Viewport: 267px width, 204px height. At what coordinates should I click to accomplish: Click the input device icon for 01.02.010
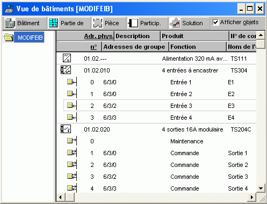coord(66,70)
